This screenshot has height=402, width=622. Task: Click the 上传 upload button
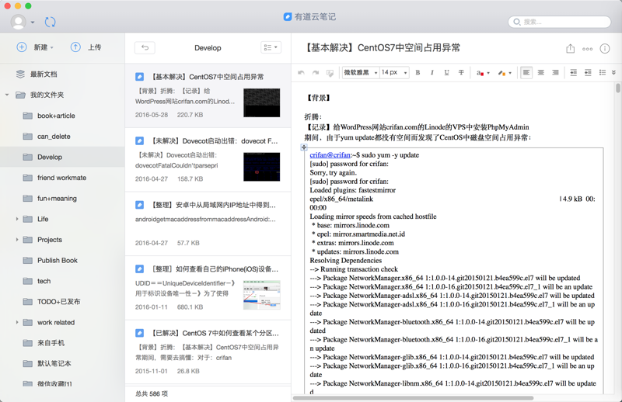86,47
